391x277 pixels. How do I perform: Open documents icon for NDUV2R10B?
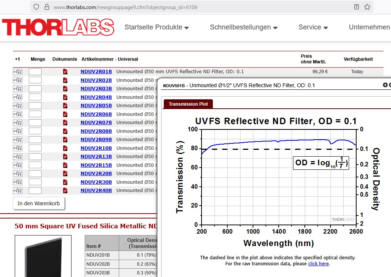click(65, 148)
